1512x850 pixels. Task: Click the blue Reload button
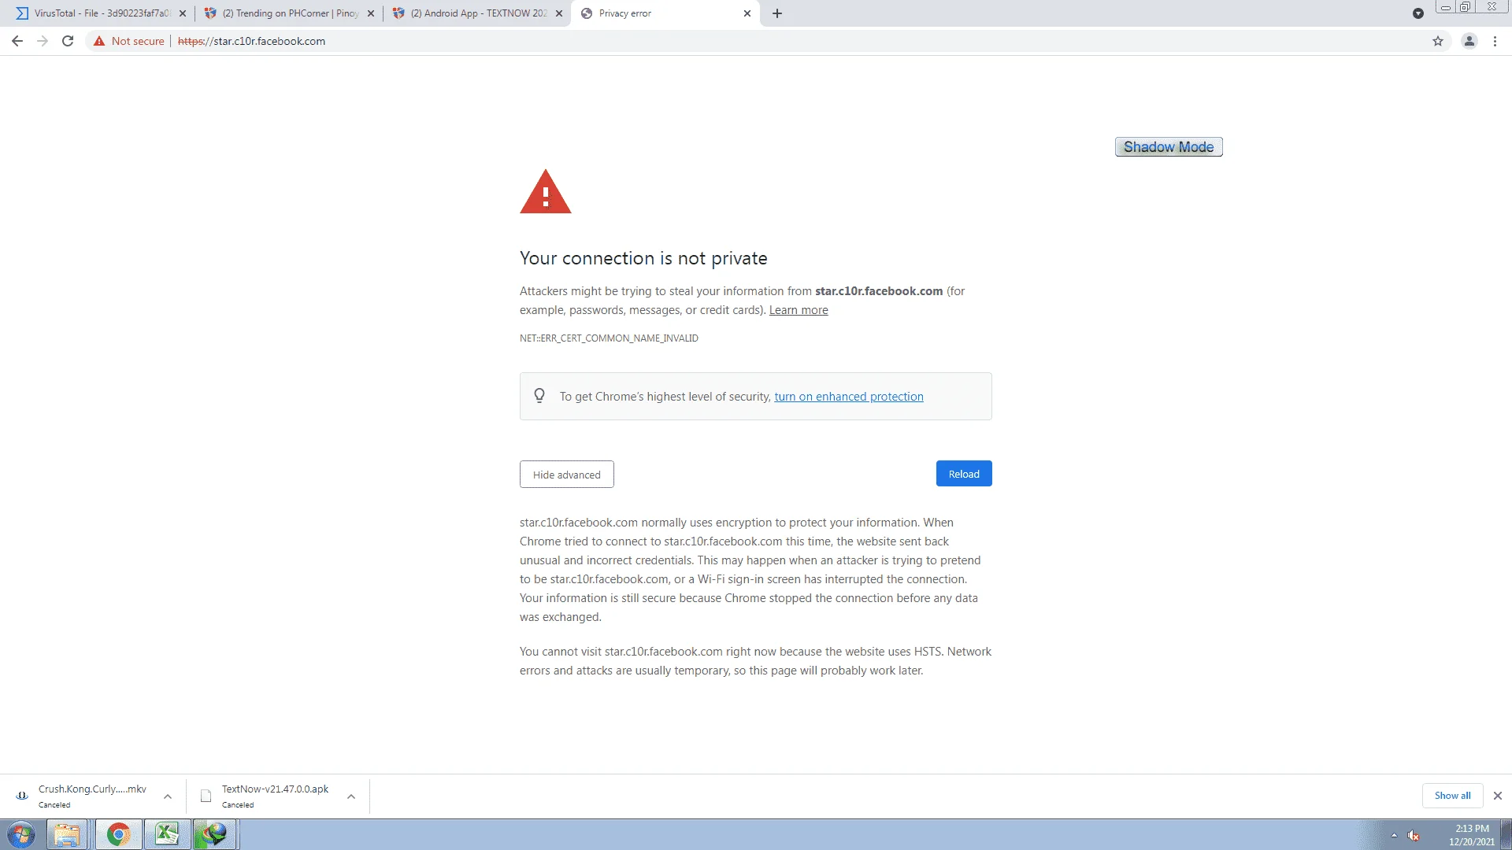tap(964, 474)
